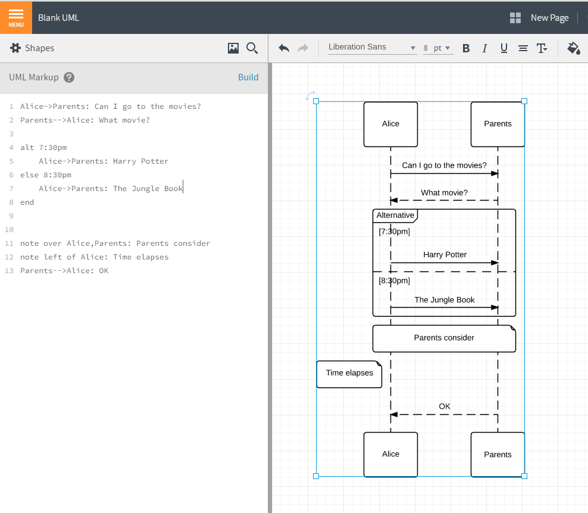
Task: Click the [8:30pm] guard label
Action: pos(394,280)
